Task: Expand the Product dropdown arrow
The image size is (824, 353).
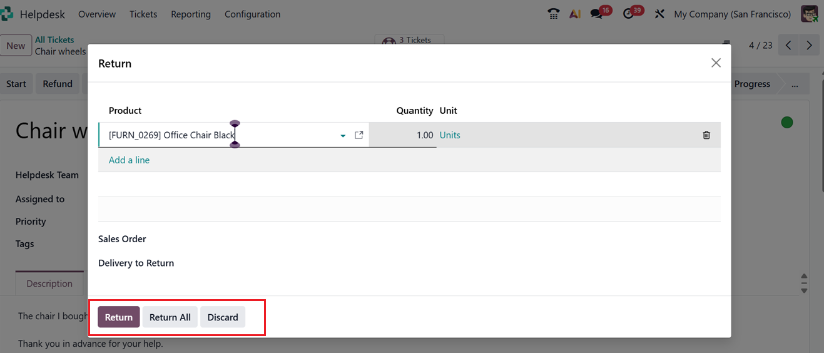Action: pos(343,136)
